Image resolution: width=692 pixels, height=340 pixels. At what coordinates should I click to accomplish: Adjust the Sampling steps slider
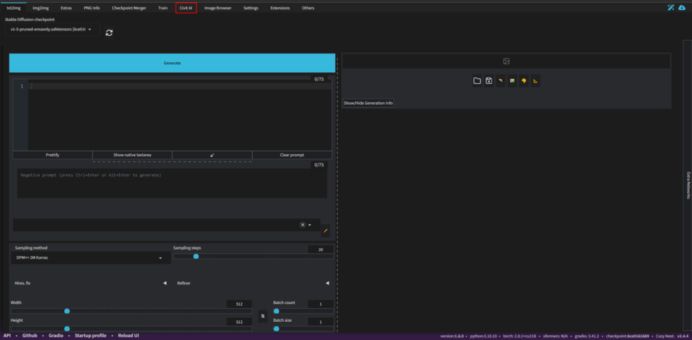(x=196, y=256)
